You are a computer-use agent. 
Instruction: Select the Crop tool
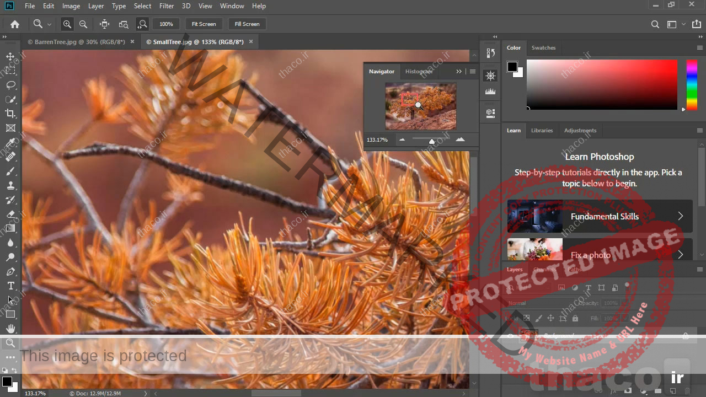(10, 114)
